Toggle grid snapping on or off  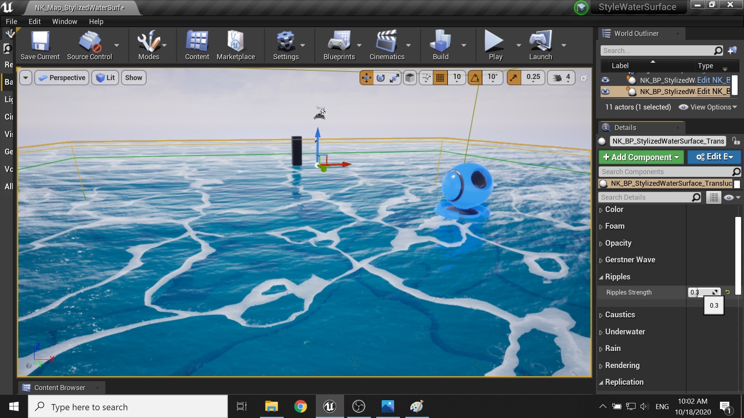(x=440, y=77)
